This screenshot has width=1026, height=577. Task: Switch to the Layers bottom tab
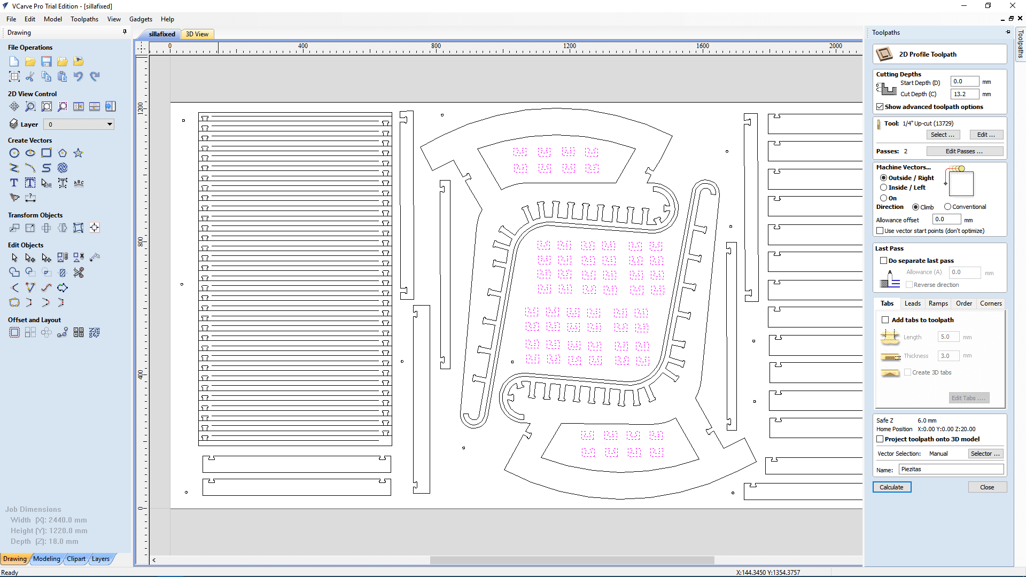click(x=100, y=559)
